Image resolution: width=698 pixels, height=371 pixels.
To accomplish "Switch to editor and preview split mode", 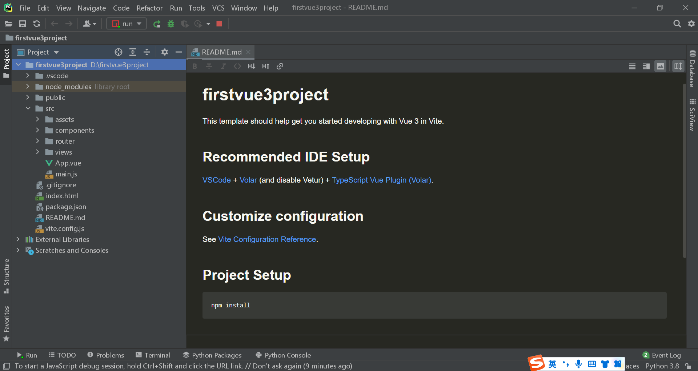I will click(646, 66).
